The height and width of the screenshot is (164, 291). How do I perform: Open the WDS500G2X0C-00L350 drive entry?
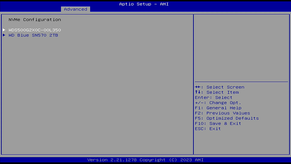click(x=35, y=30)
